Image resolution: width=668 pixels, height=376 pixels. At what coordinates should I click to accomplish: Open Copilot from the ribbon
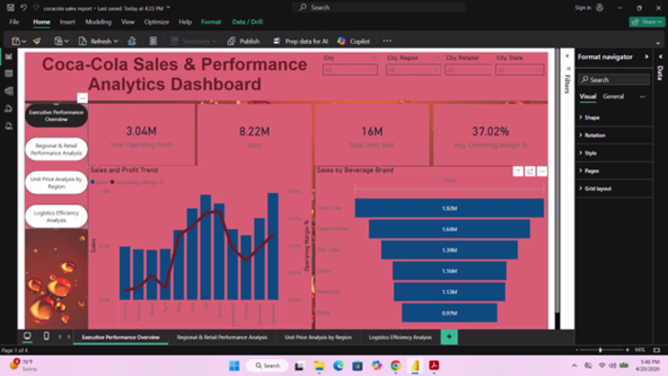[x=354, y=41]
